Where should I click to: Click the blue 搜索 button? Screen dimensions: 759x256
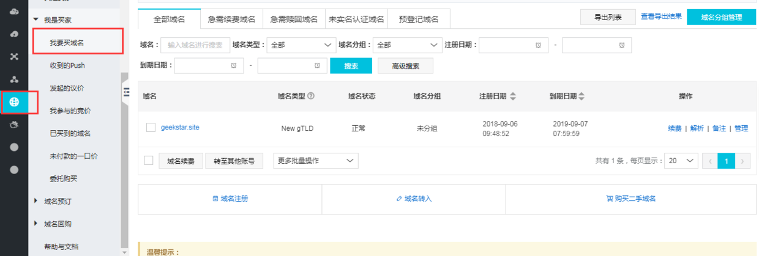(351, 65)
